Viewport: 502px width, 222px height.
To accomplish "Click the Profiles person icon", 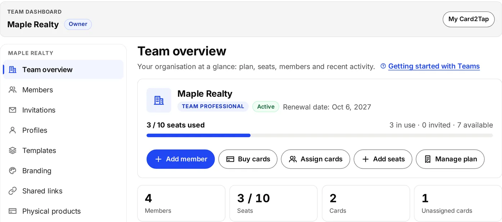I will 13,130.
